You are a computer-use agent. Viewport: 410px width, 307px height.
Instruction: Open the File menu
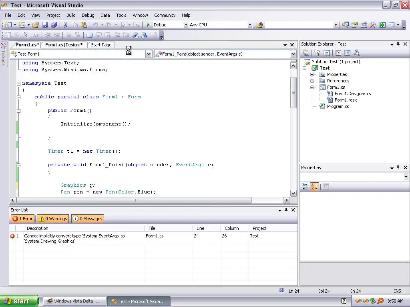8,15
